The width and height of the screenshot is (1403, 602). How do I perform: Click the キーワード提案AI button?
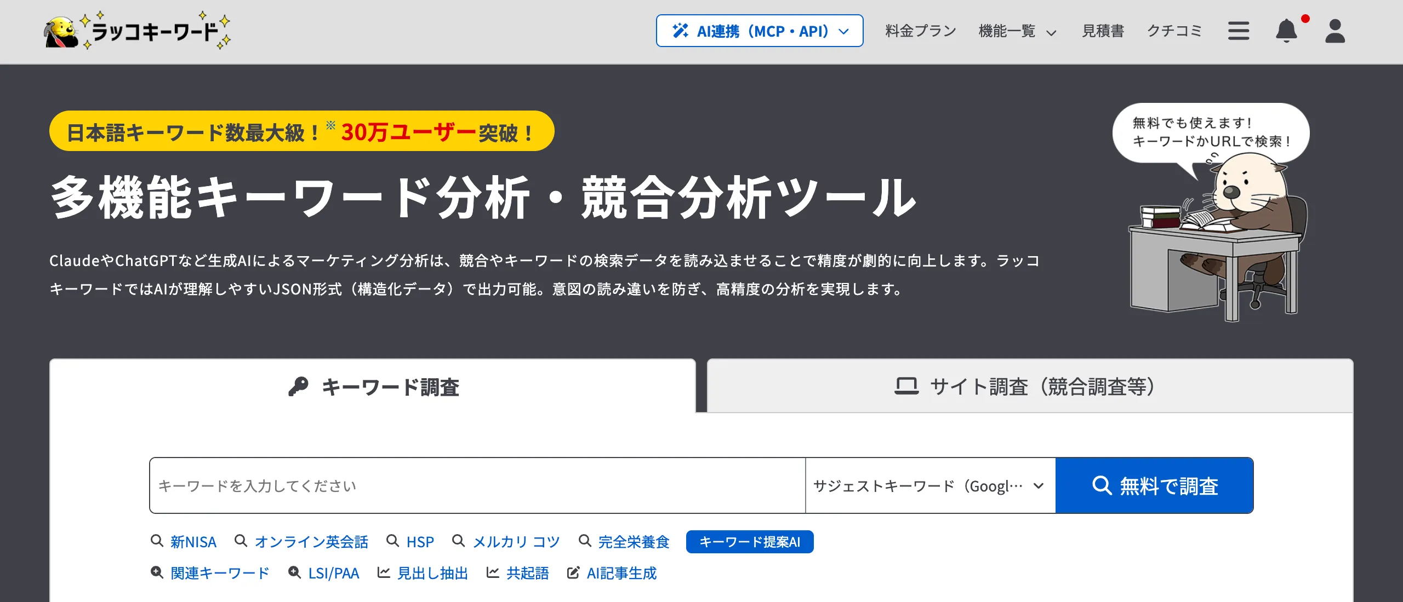coord(750,542)
